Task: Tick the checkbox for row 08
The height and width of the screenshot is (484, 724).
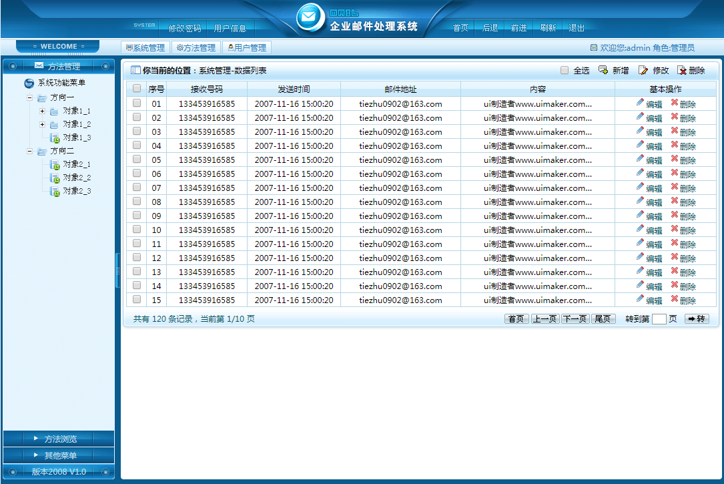Action: [x=137, y=202]
